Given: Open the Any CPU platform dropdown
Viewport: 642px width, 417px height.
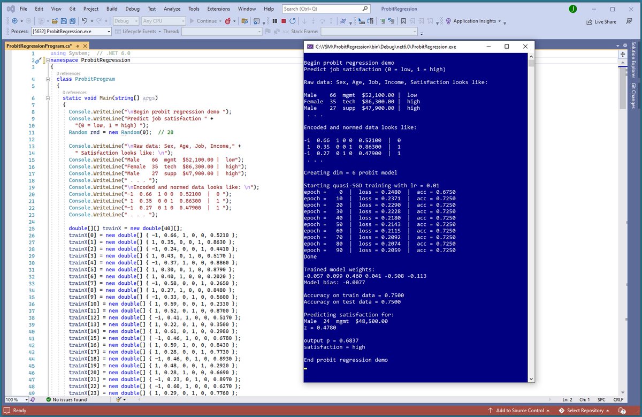Looking at the screenshot, I should (x=164, y=21).
